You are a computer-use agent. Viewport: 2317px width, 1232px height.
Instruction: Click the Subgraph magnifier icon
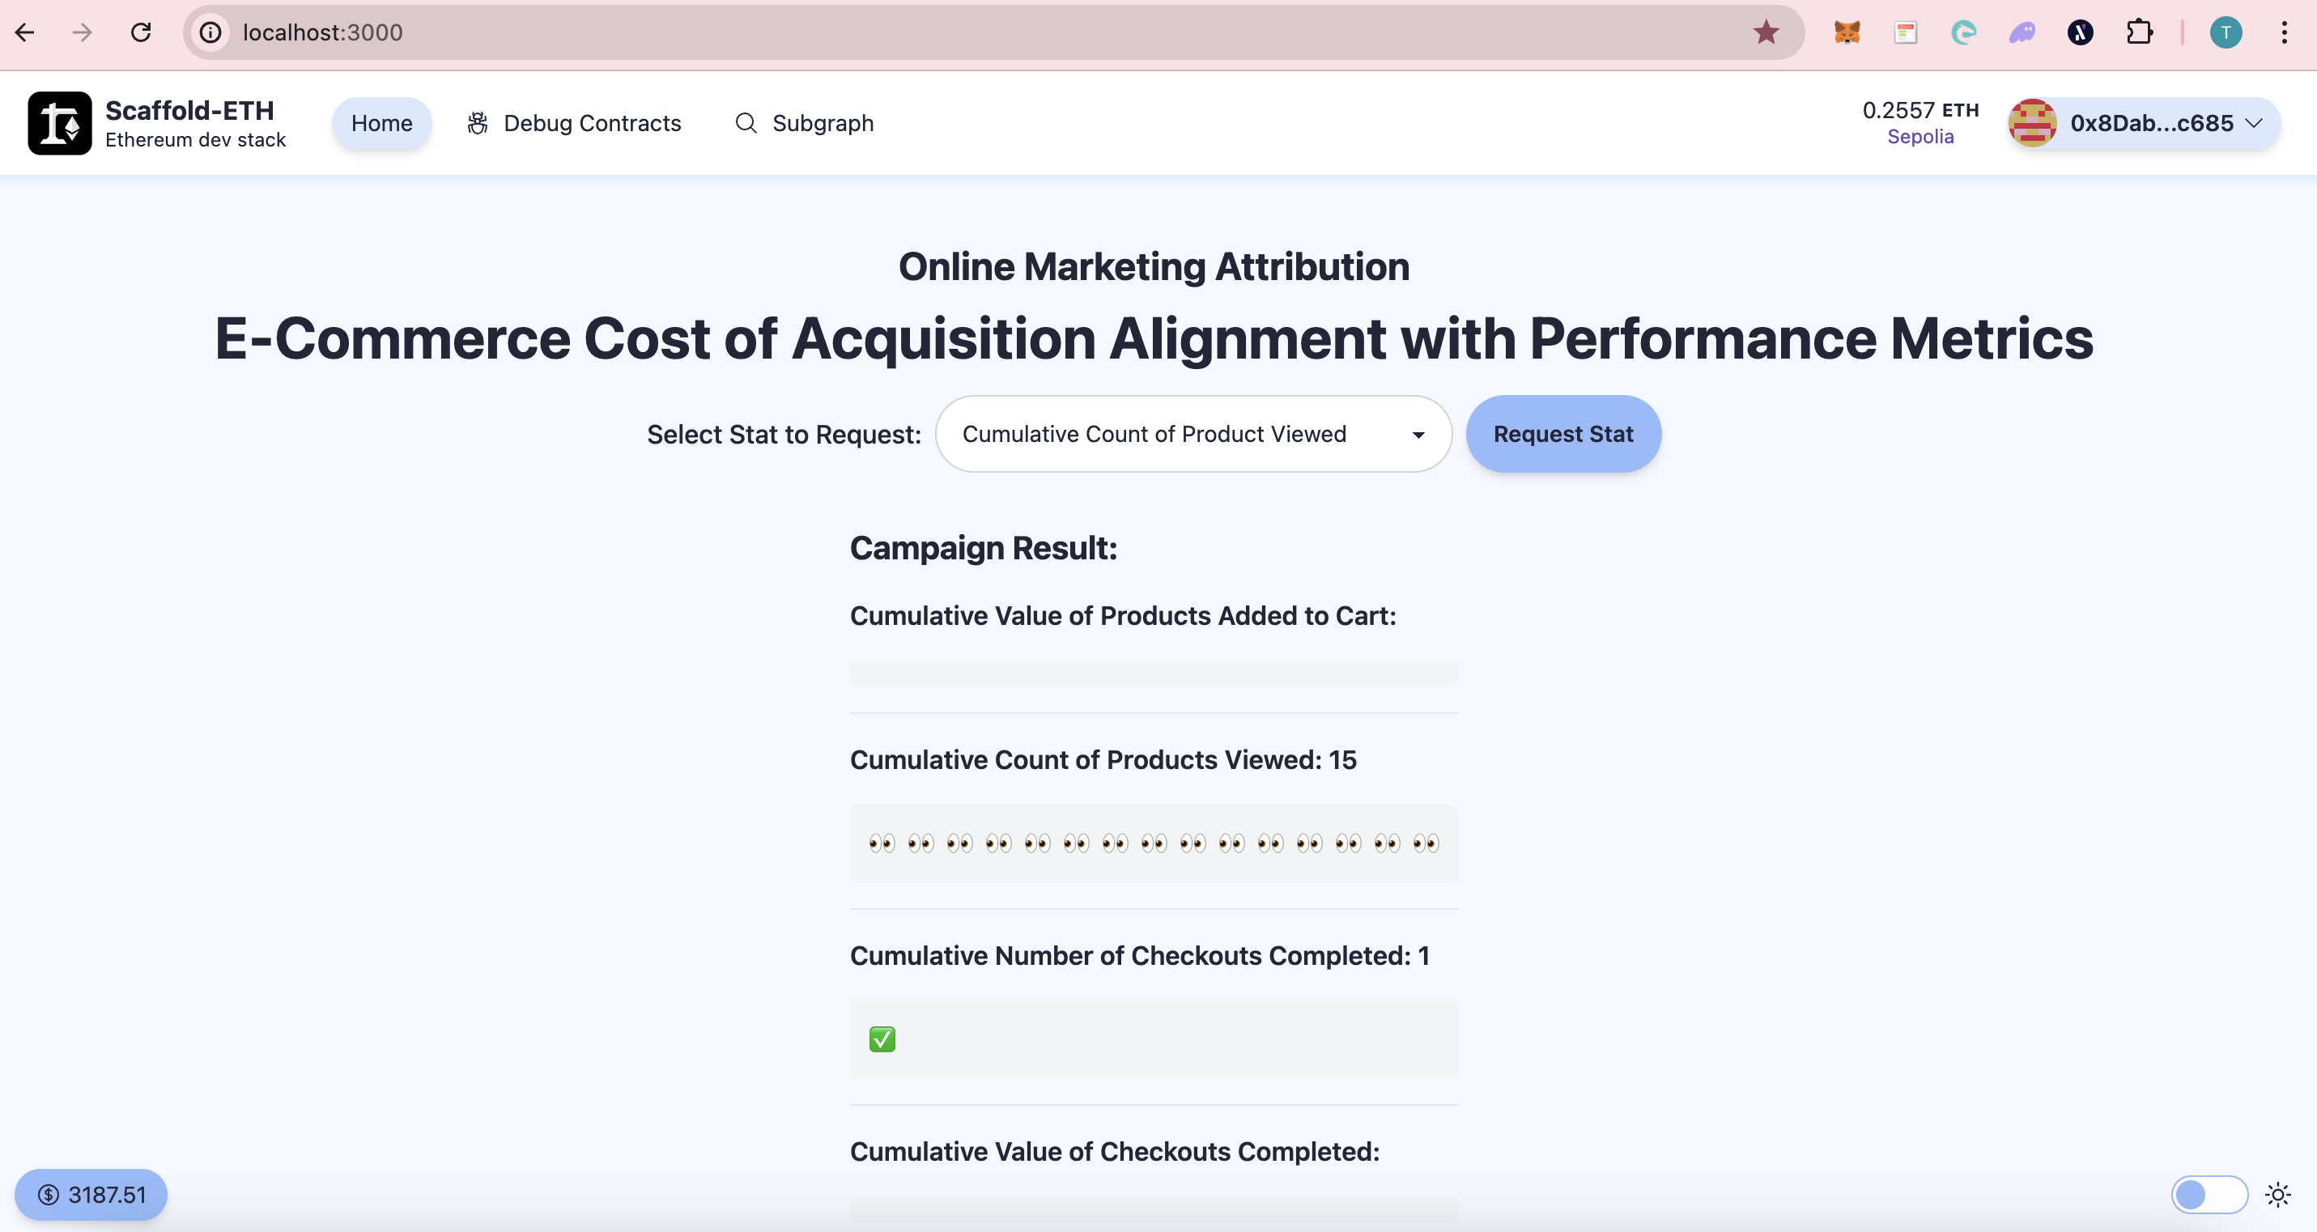click(x=746, y=123)
